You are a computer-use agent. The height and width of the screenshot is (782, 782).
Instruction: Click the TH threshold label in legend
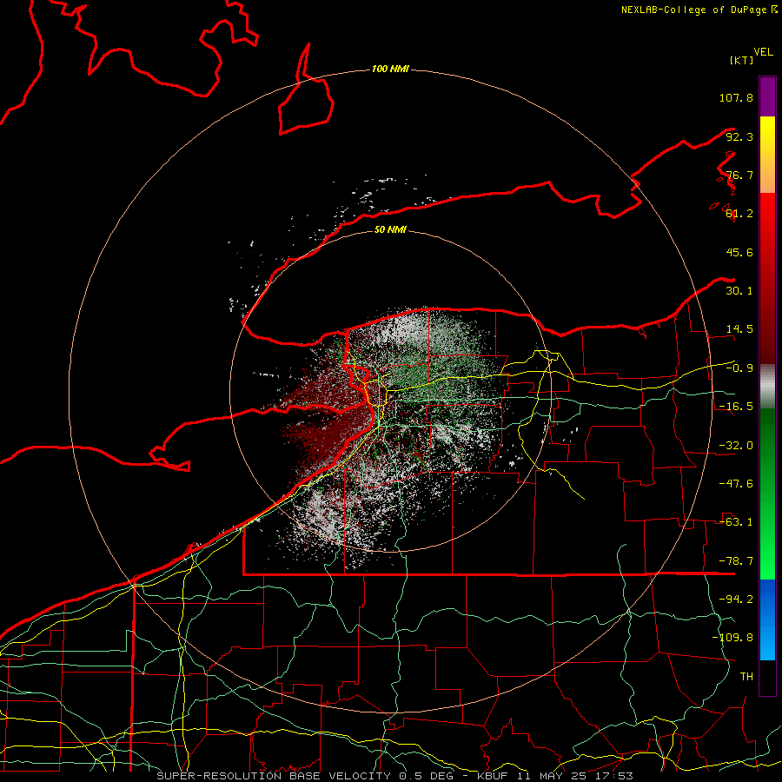point(746,677)
